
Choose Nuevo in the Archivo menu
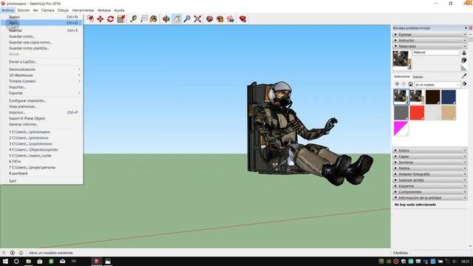[41, 17]
